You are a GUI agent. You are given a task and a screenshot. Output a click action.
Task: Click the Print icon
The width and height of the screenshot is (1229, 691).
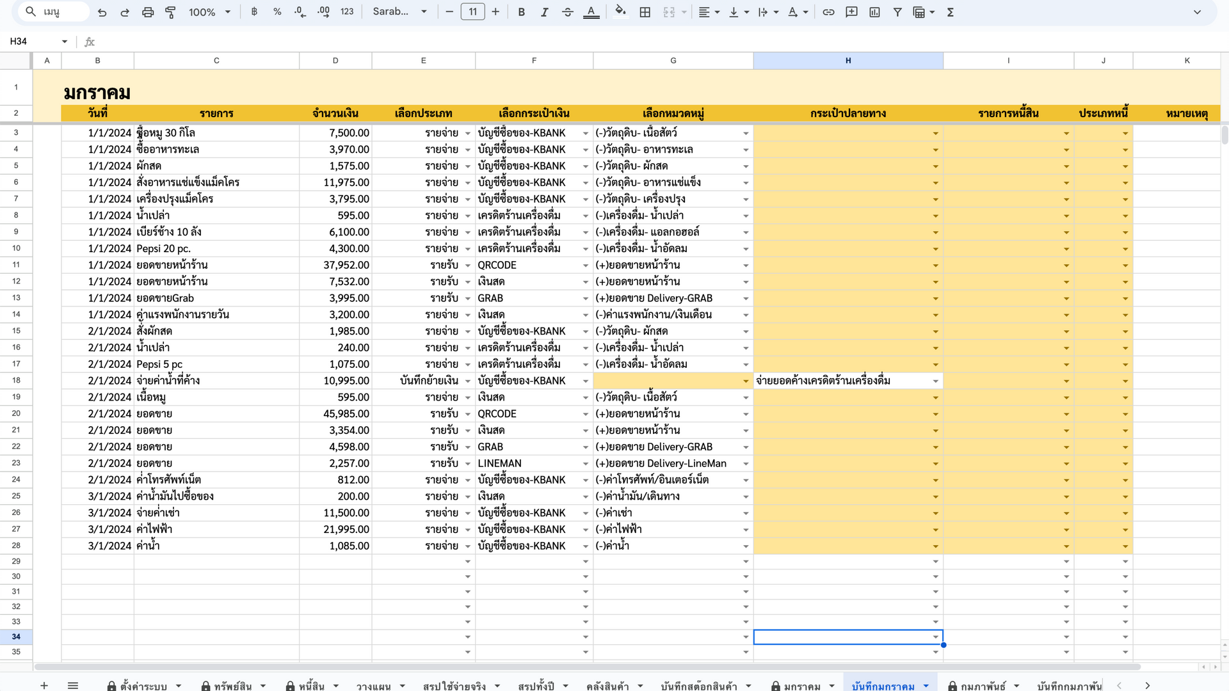point(148,12)
